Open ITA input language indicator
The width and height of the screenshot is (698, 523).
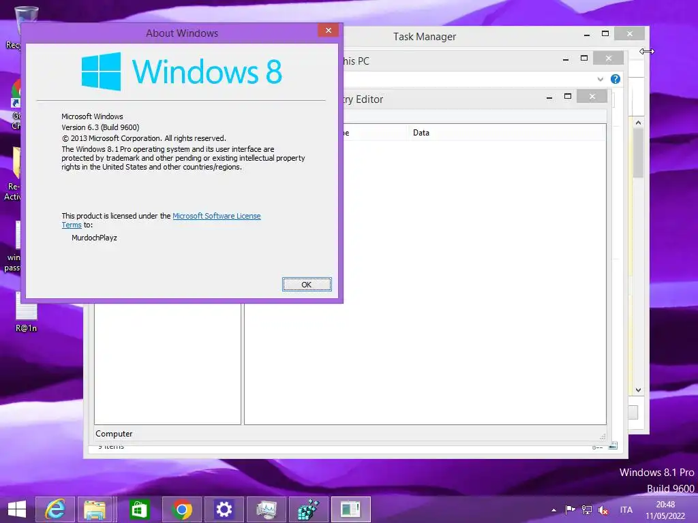tap(626, 510)
